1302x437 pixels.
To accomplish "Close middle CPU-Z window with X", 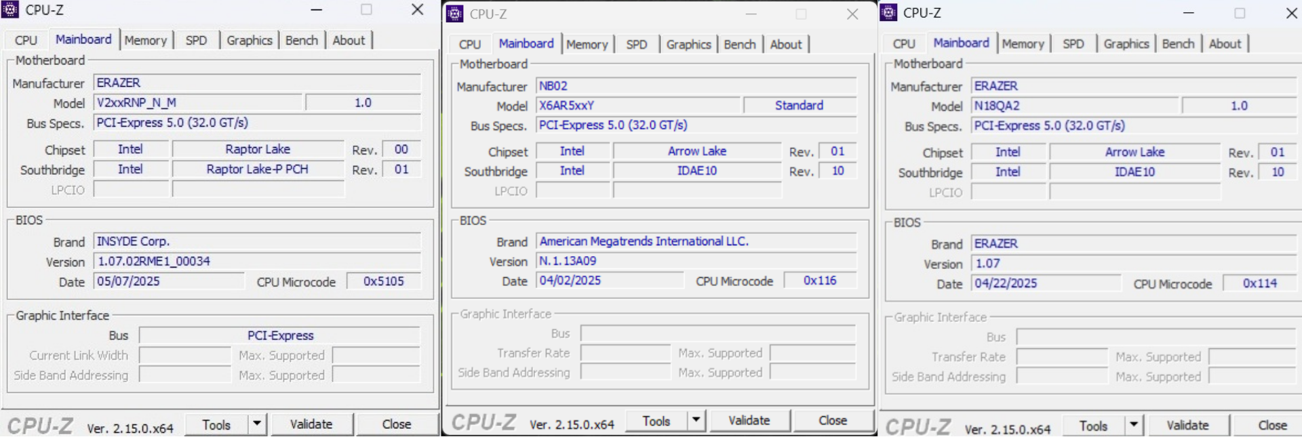I will tap(852, 14).
